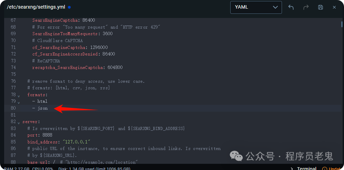Image resolution: width=344 pixels, height=170 pixels.
Task: Click the 'port: 8888' line
Action: pyautogui.click(x=40, y=135)
